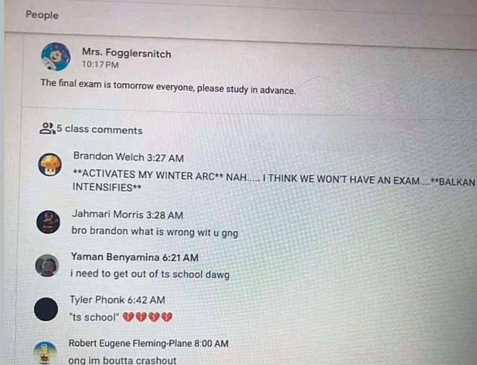Click Brandon Welch's mushroom avatar
The width and height of the screenshot is (477, 365).
pos(50,165)
